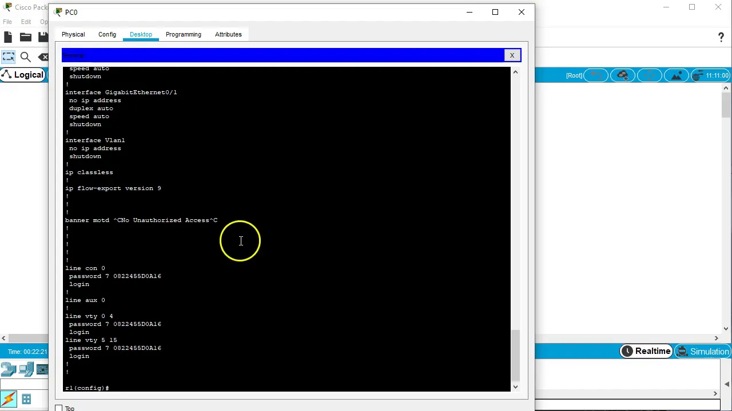Click the help question mark icon
The width and height of the screenshot is (732, 411).
pos(721,37)
